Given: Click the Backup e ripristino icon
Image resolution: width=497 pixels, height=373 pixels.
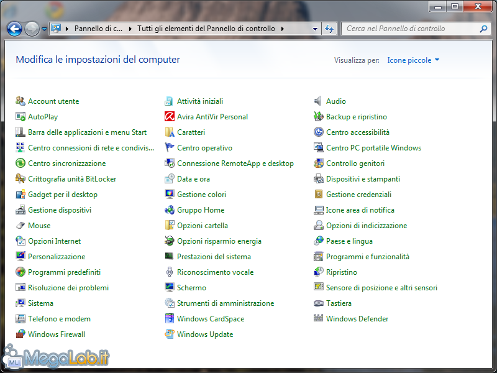Looking at the screenshot, I should pos(318,117).
